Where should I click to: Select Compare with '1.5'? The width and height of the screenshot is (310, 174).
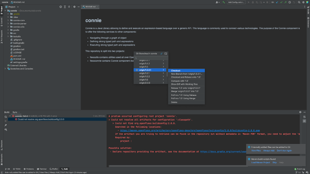pyautogui.click(x=186, y=81)
